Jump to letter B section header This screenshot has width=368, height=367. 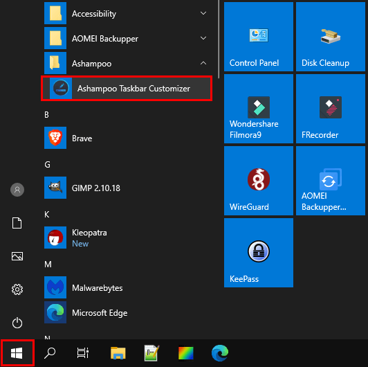click(x=47, y=115)
